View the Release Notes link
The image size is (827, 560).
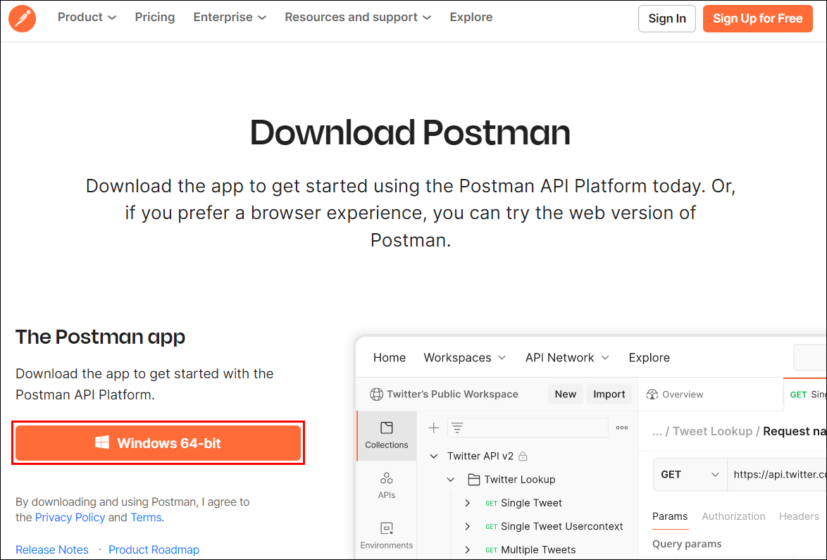click(x=52, y=549)
